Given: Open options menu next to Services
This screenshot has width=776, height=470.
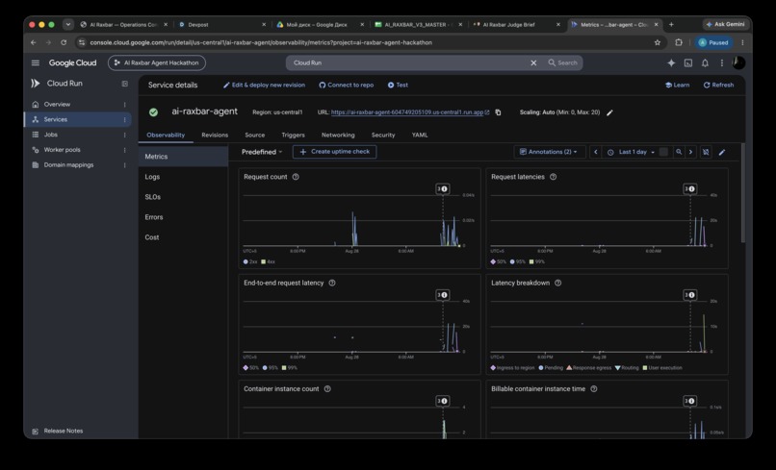Looking at the screenshot, I should [125, 119].
